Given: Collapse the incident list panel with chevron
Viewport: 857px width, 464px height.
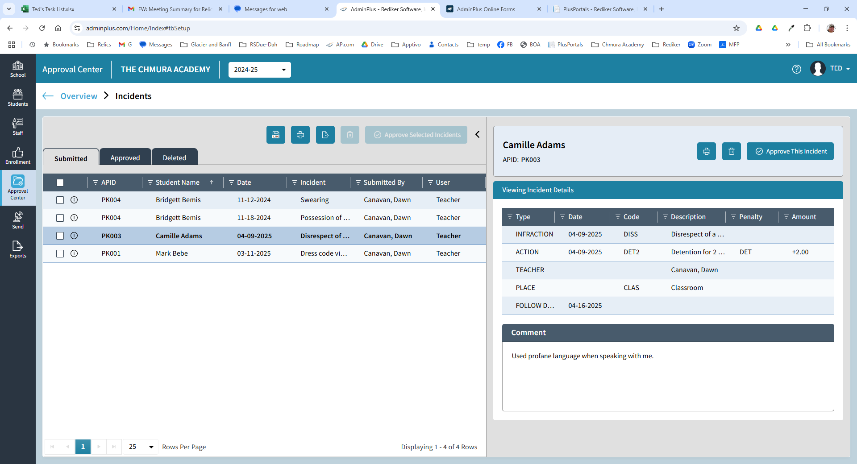Looking at the screenshot, I should point(477,134).
